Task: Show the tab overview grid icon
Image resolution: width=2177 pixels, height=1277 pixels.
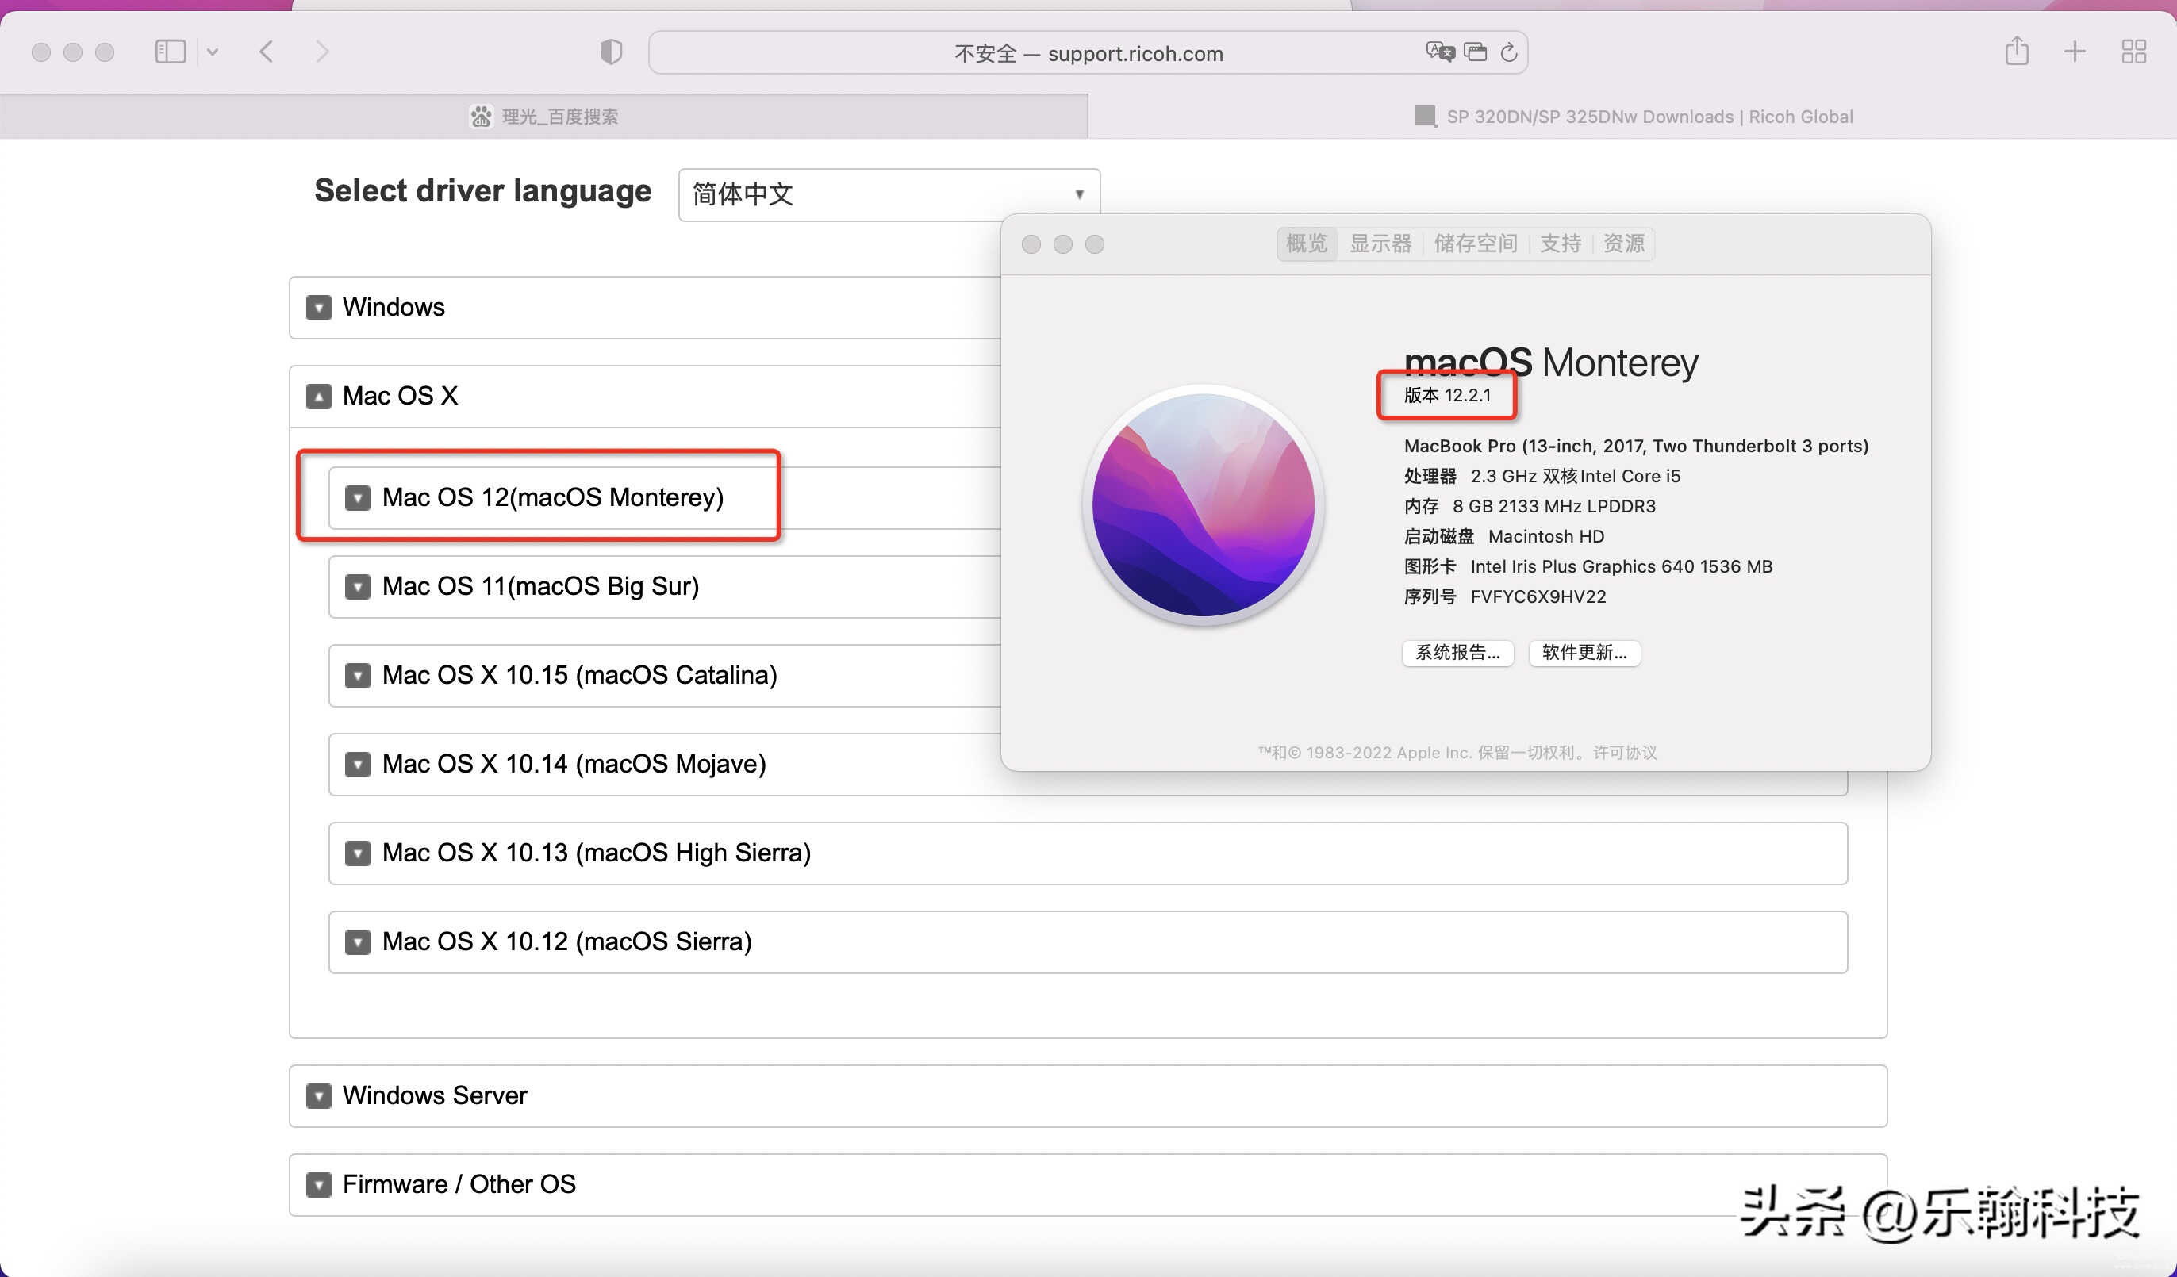Action: (2133, 52)
